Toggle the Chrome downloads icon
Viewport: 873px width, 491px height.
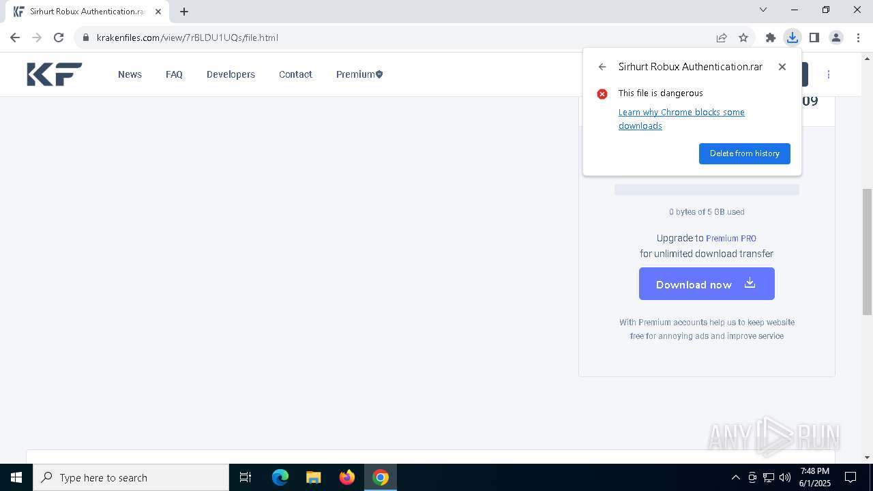[x=793, y=38]
